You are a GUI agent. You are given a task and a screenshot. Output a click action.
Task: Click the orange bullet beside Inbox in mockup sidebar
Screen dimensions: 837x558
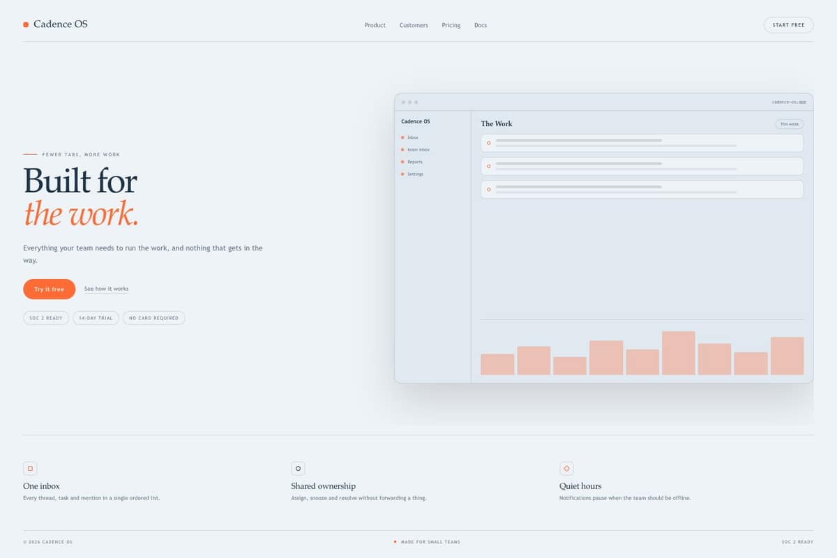pos(402,137)
